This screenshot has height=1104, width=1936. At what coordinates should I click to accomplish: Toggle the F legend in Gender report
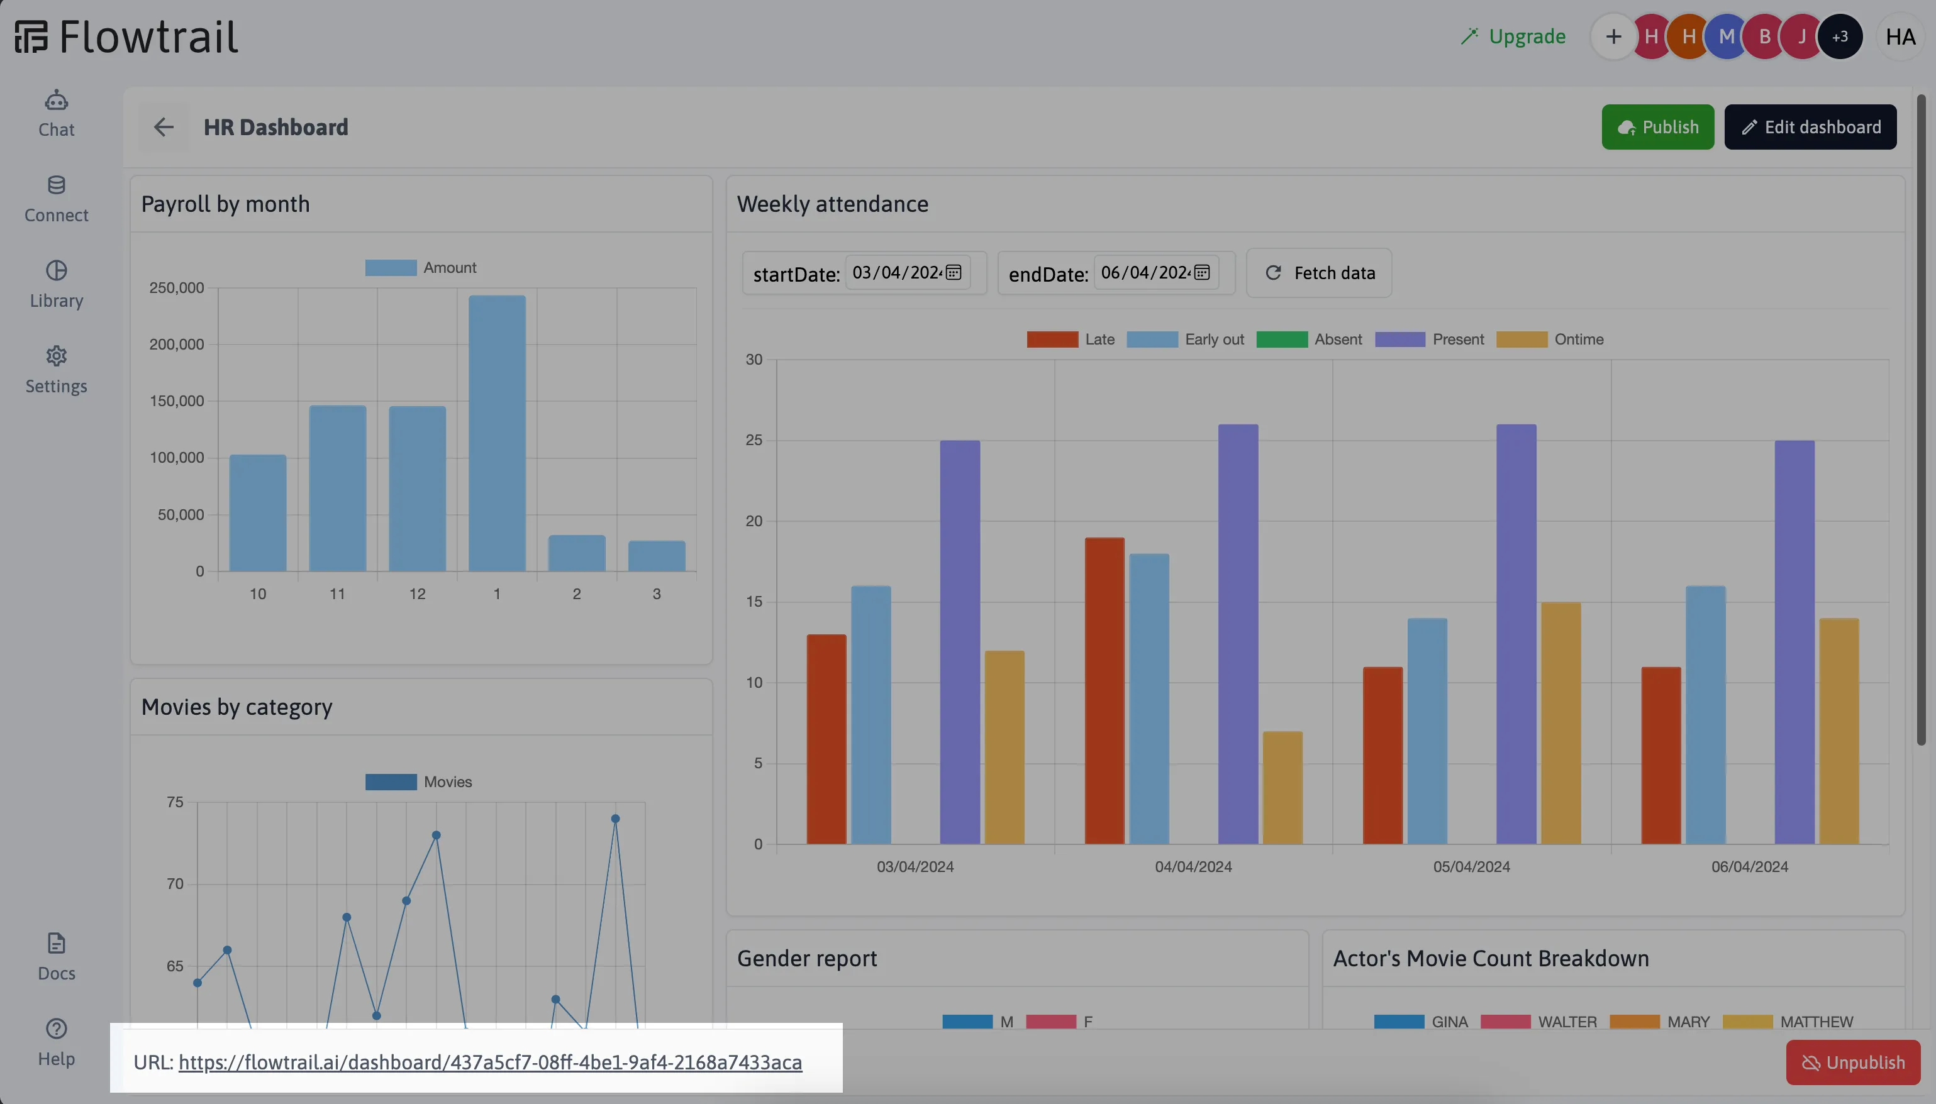pos(1059,1022)
